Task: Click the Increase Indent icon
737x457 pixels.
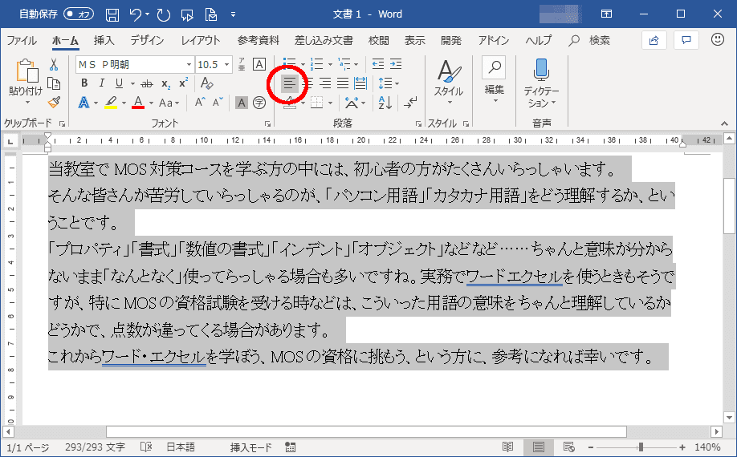Action: (x=396, y=64)
